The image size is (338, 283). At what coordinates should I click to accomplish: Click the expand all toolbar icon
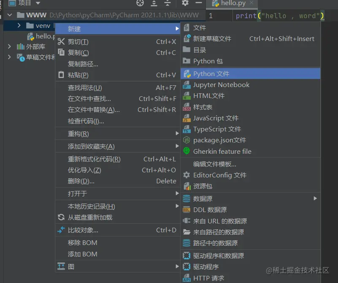tap(154, 3)
